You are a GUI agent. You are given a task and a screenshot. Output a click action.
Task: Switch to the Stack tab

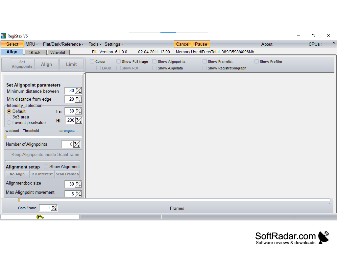[x=35, y=52]
